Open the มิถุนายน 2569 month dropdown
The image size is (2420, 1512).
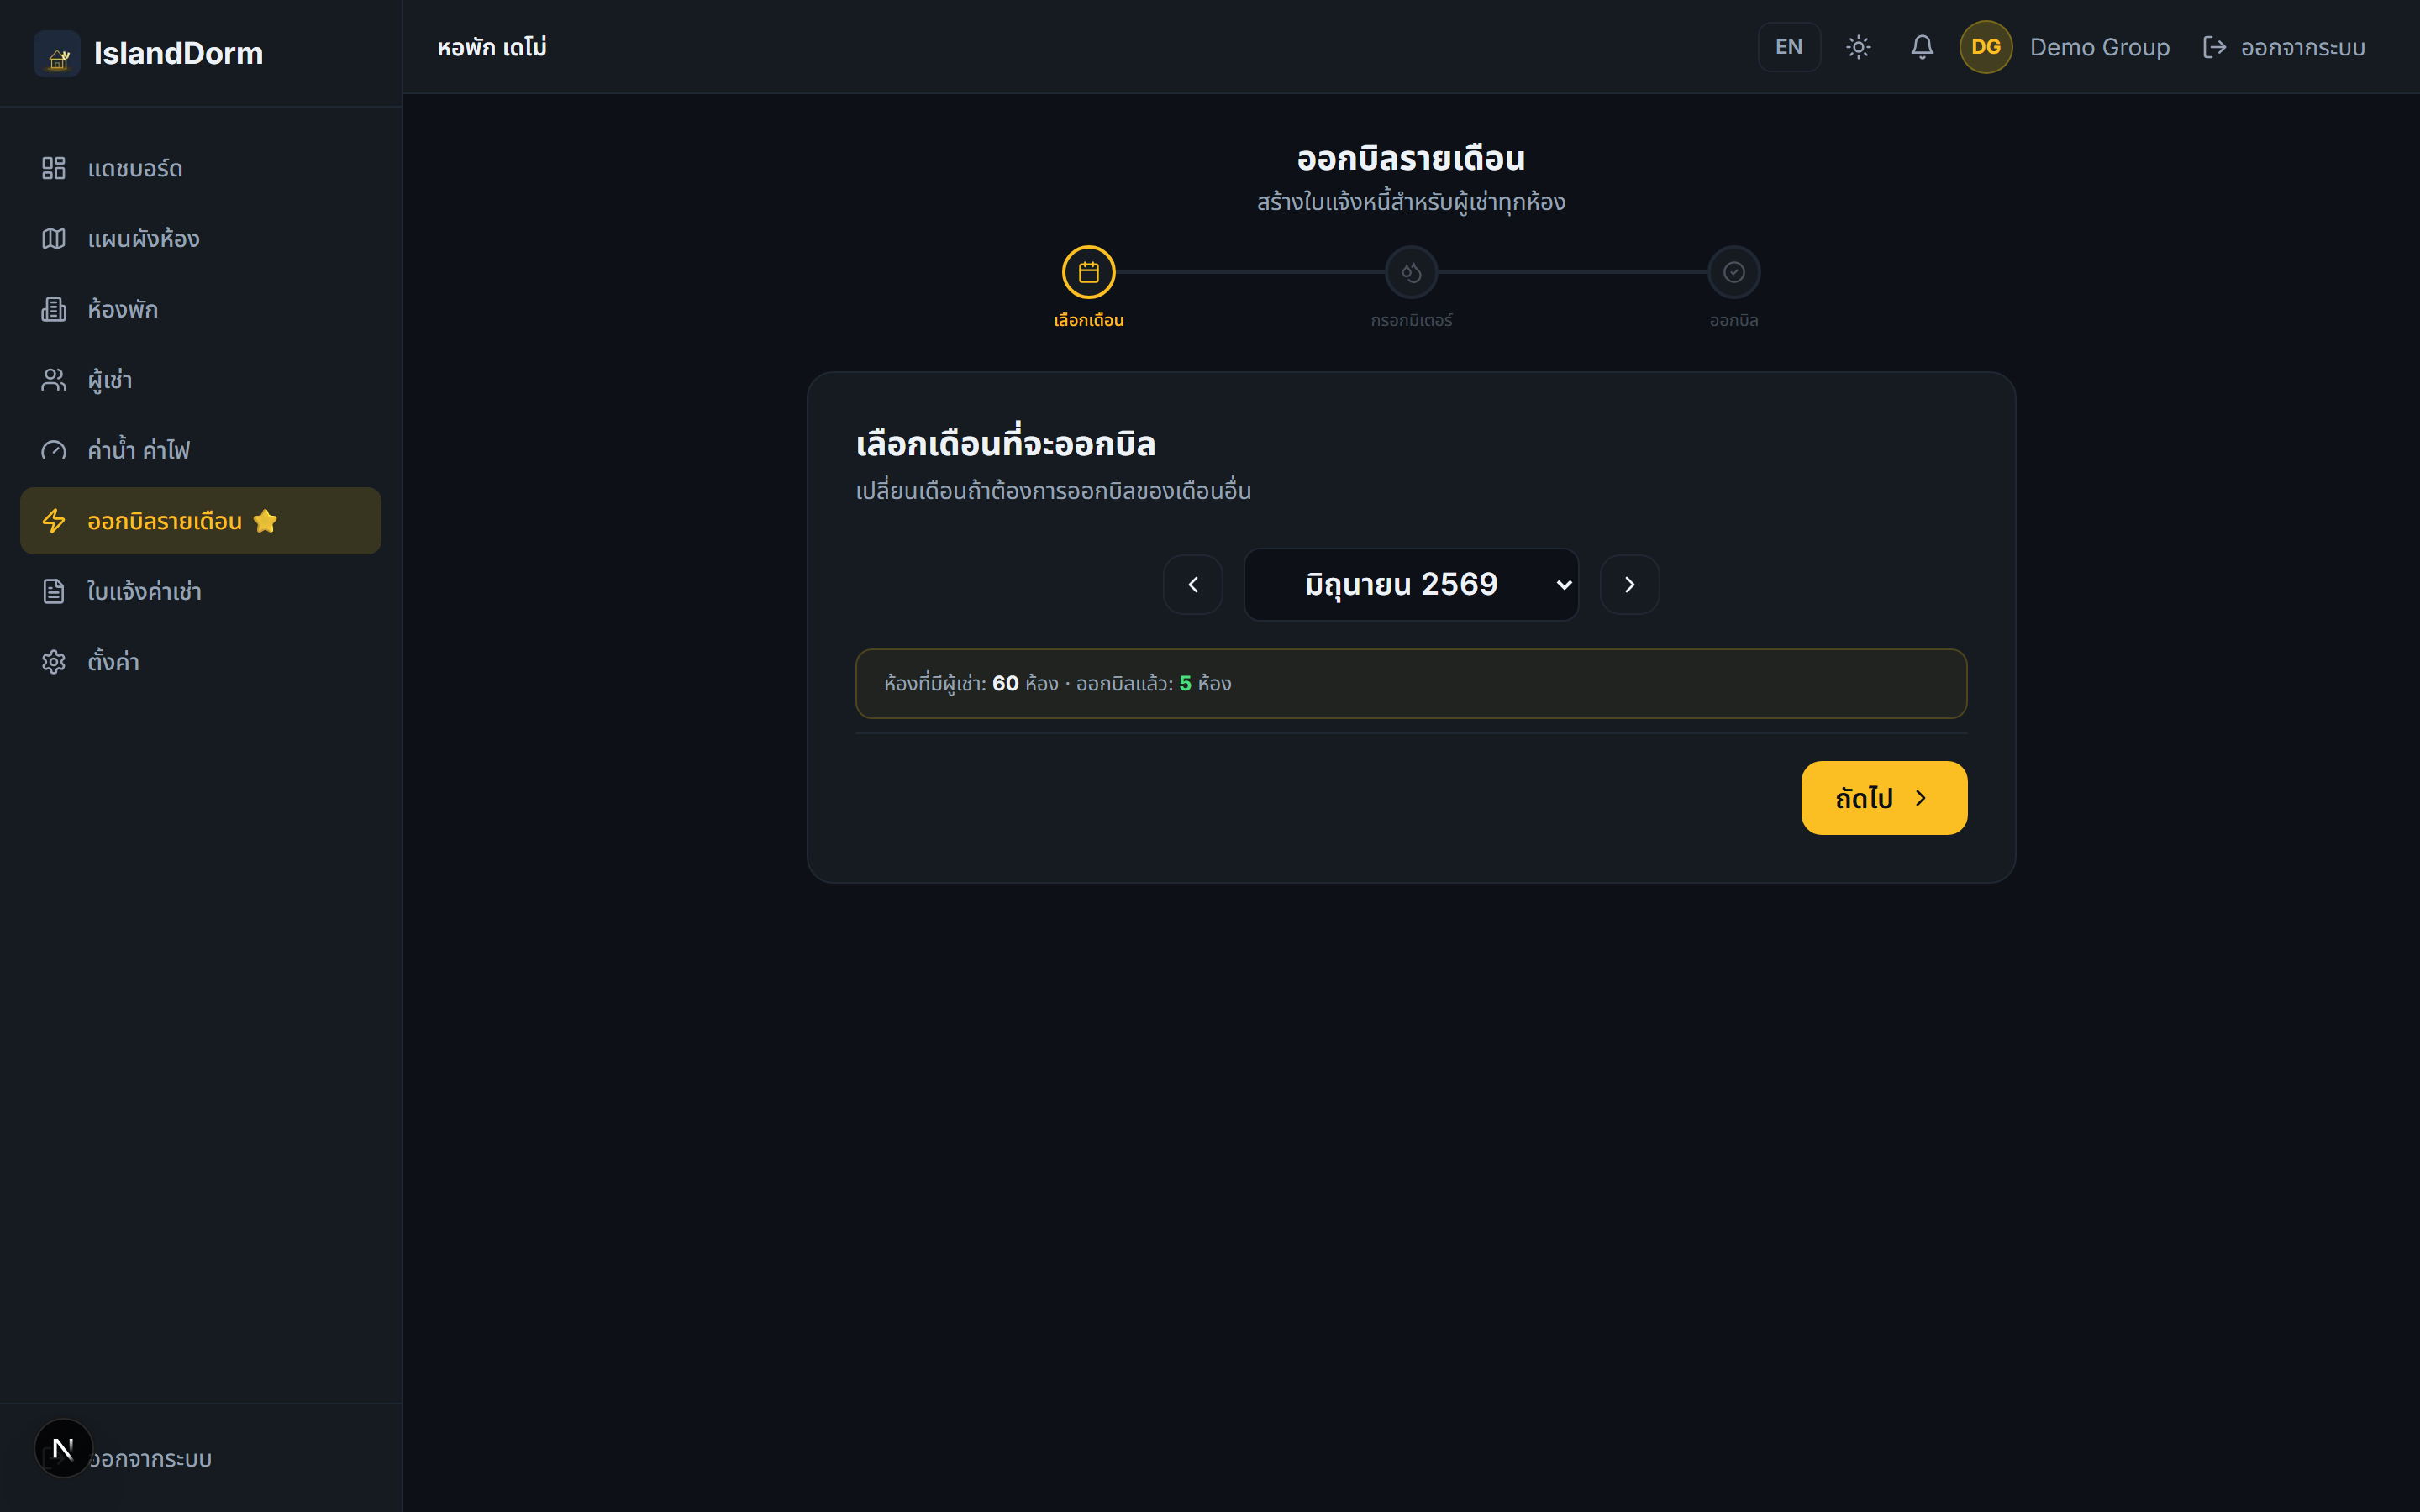1411,584
